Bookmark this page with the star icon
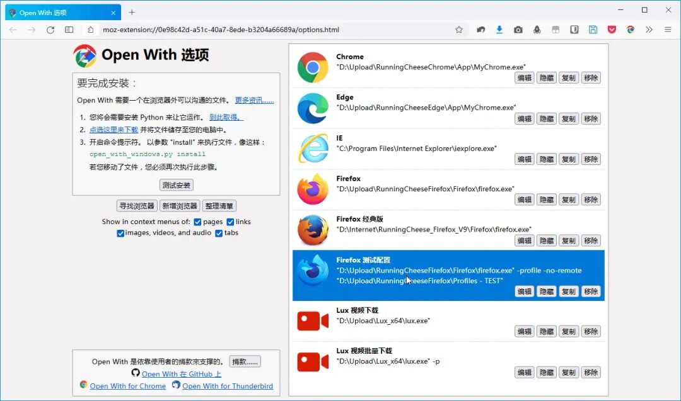 pos(459,30)
